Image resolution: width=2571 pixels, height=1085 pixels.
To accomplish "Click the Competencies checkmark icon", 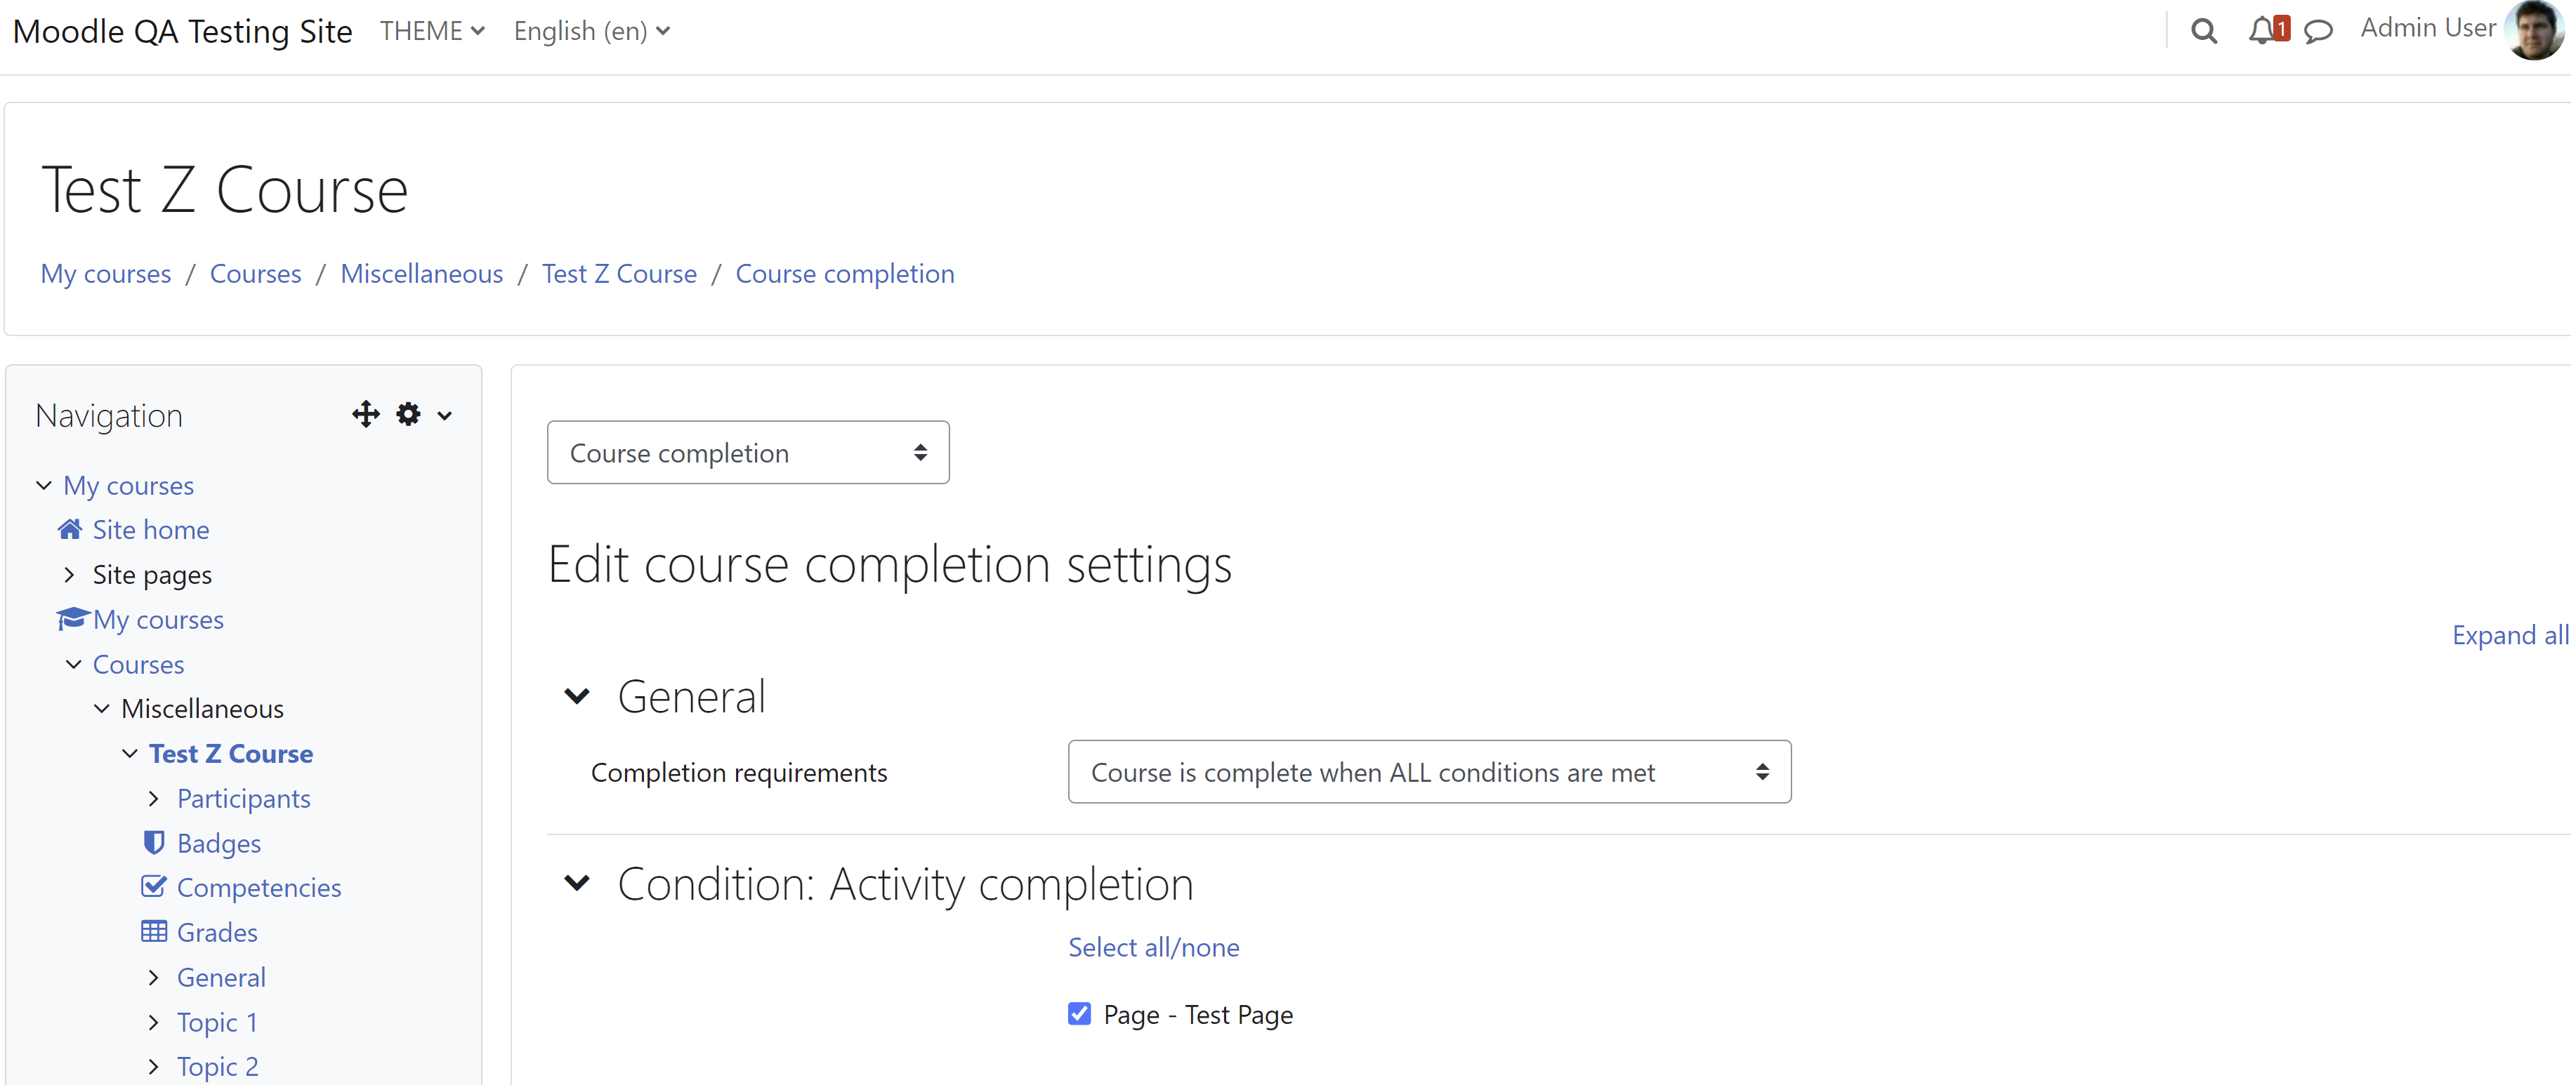I will 154,886.
